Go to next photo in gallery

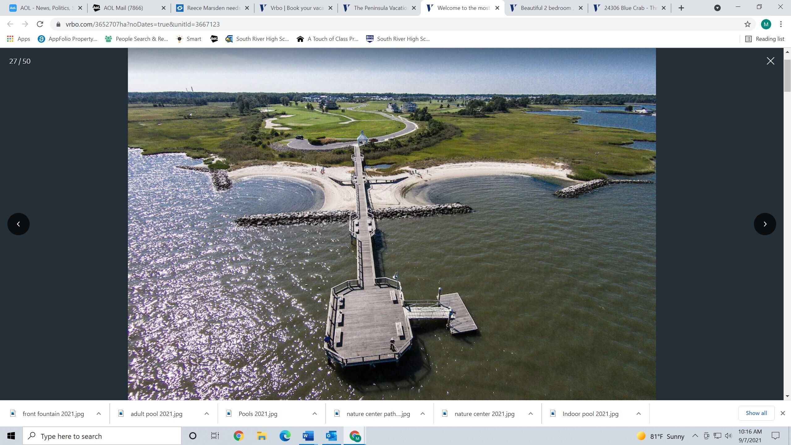click(x=765, y=224)
